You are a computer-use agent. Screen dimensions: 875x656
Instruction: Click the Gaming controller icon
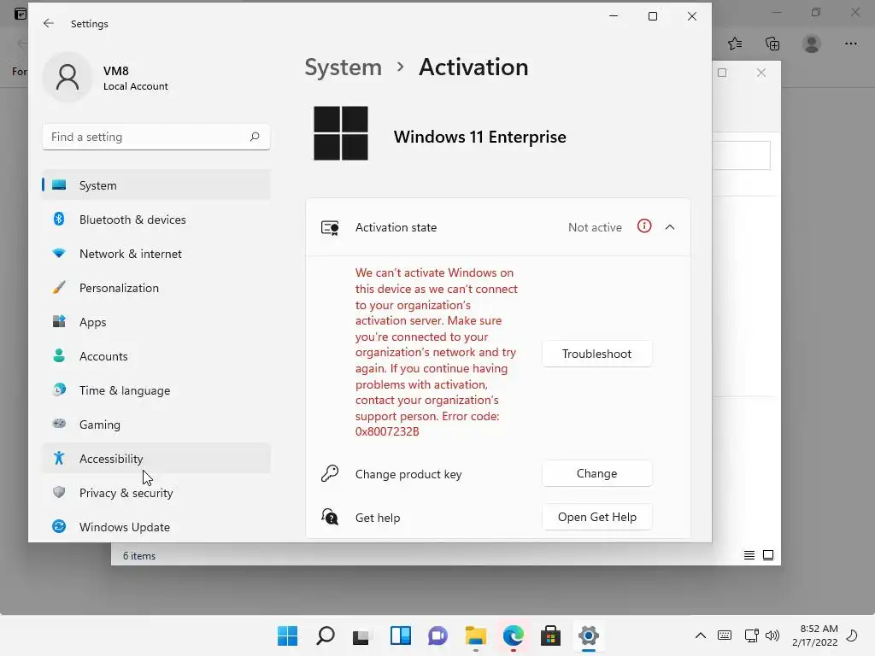pos(59,424)
